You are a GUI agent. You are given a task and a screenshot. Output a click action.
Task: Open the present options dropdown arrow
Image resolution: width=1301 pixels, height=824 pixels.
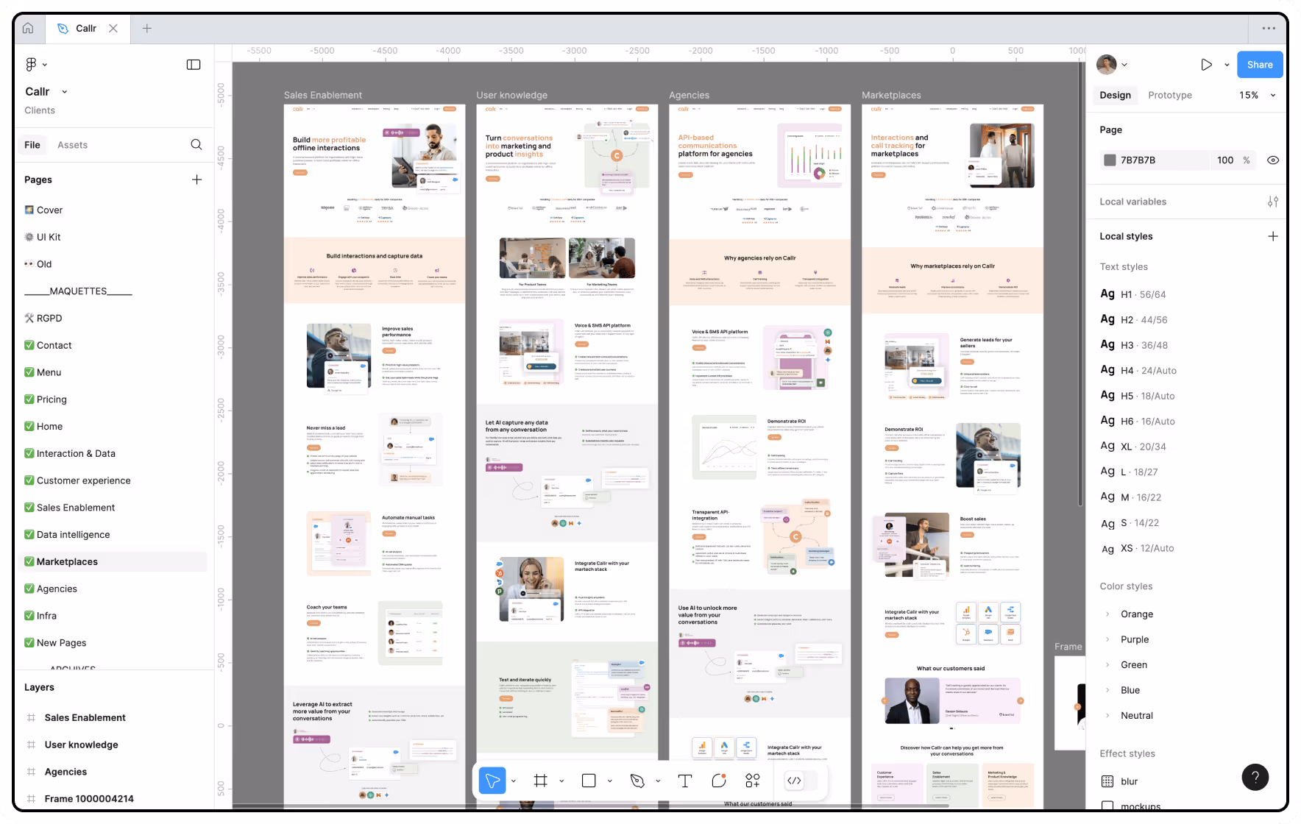click(1227, 65)
